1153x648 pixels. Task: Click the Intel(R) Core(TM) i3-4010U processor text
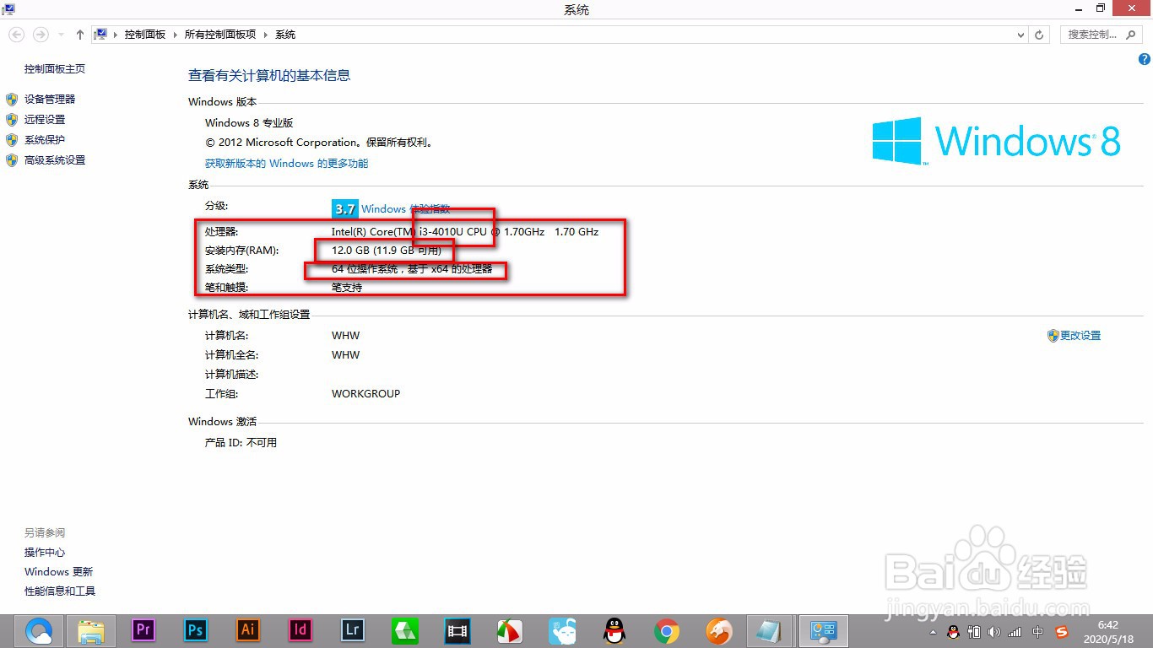[x=465, y=231]
